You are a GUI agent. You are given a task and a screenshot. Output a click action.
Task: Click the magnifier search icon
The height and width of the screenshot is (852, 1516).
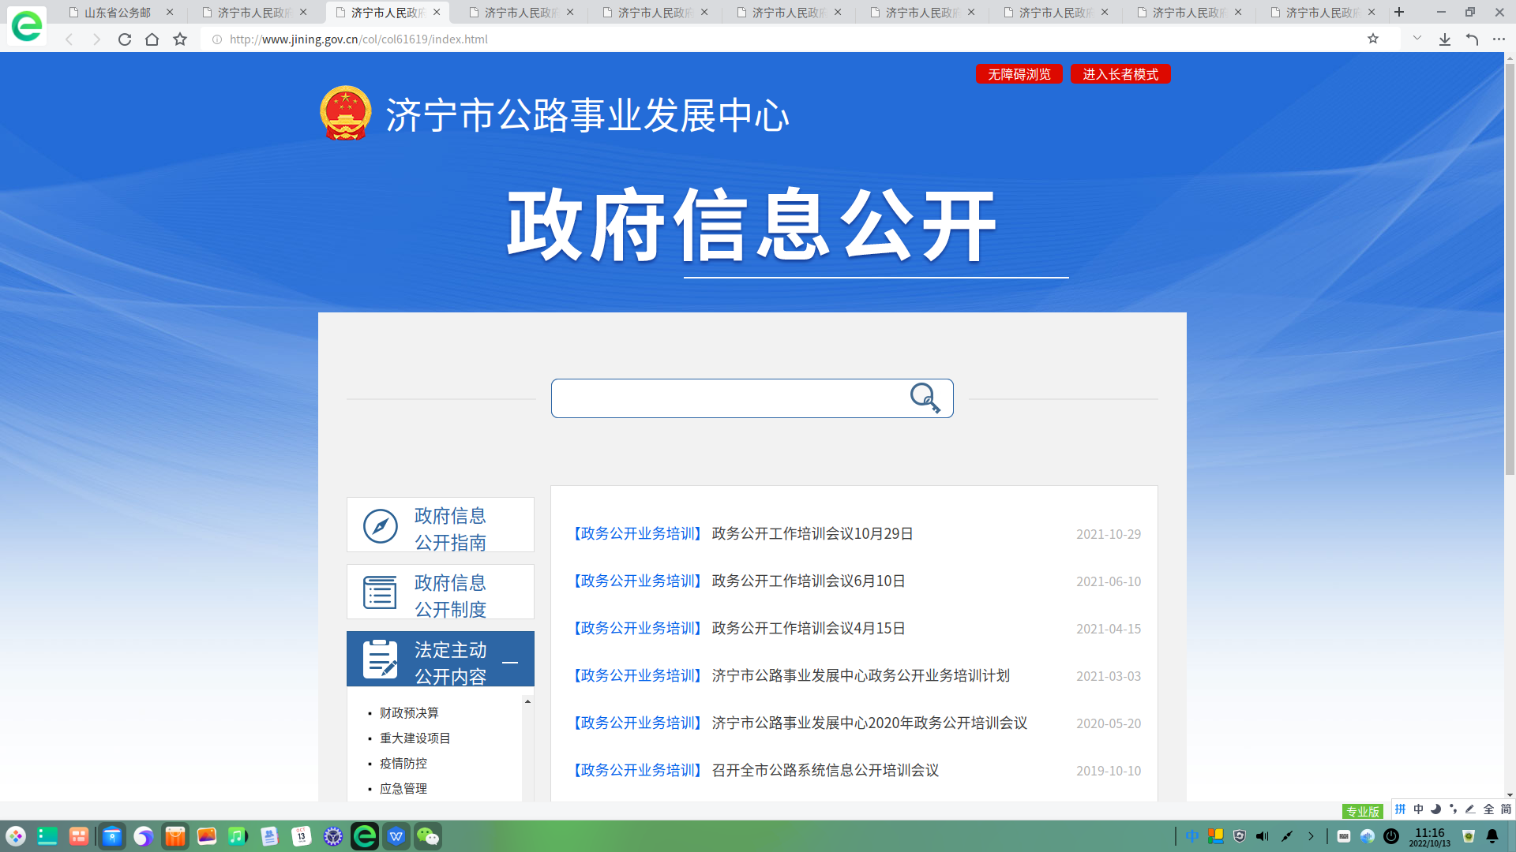(x=925, y=398)
